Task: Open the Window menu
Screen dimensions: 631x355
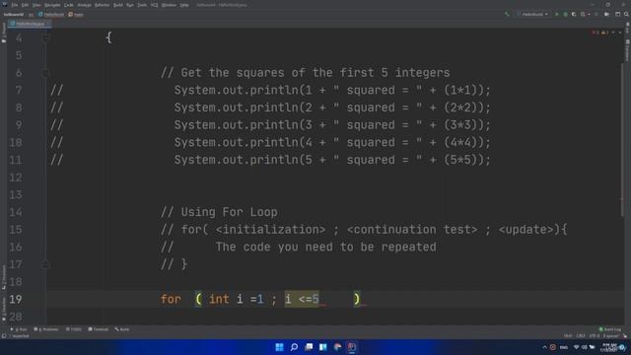Action: coord(169,5)
